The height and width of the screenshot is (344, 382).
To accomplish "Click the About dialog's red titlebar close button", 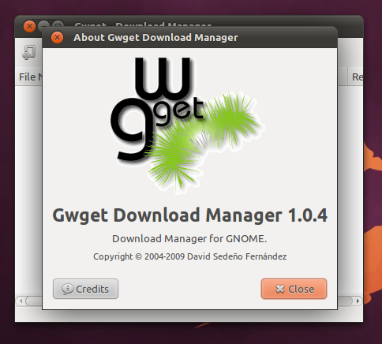I will point(57,38).
